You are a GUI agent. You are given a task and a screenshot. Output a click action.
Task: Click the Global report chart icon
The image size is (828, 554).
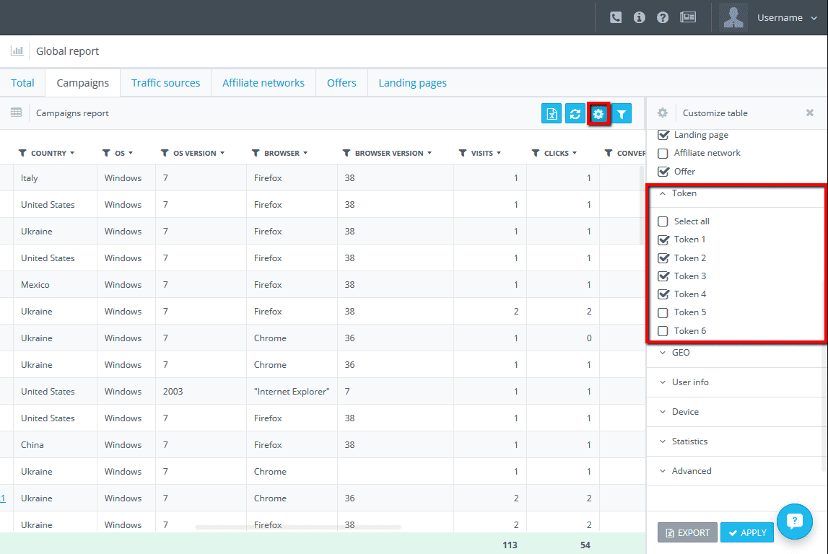(17, 50)
